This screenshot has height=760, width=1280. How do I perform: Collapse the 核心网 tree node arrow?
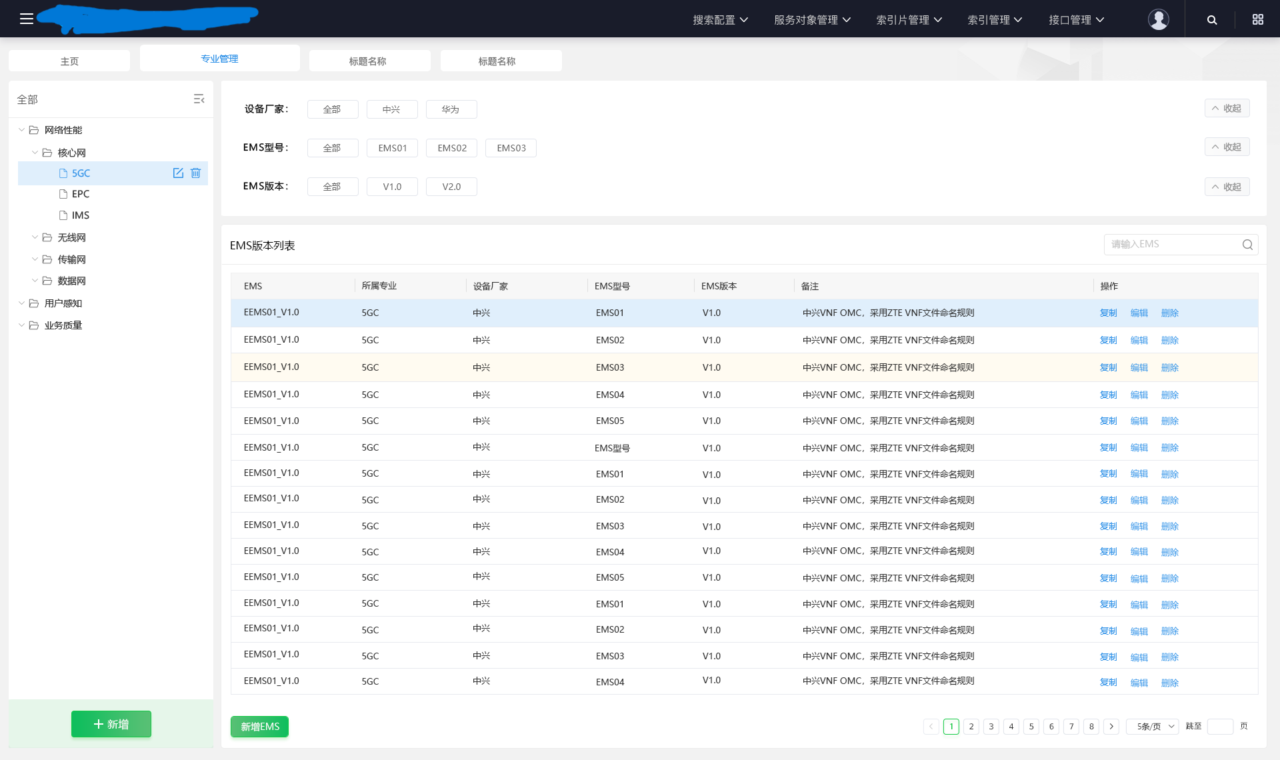pyautogui.click(x=35, y=153)
